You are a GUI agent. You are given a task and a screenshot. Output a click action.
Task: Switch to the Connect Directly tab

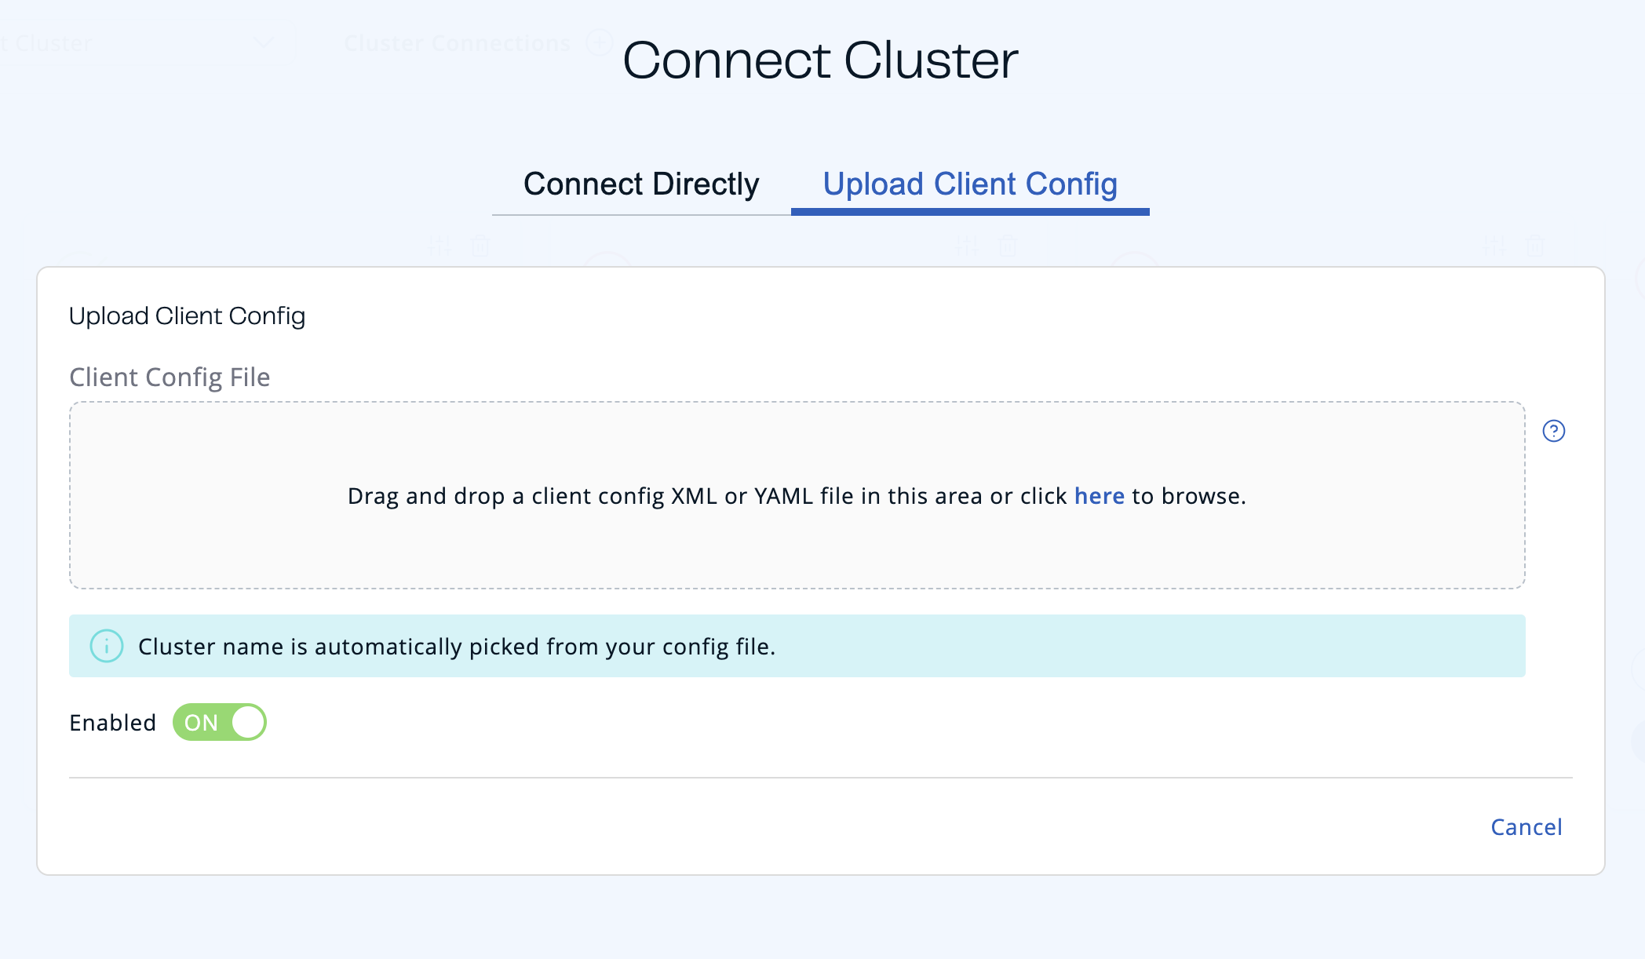coord(640,184)
